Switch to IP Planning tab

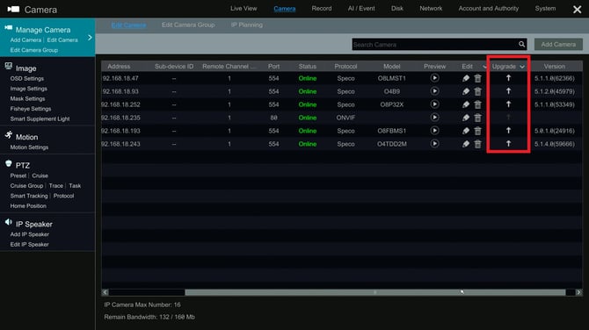pyautogui.click(x=247, y=25)
